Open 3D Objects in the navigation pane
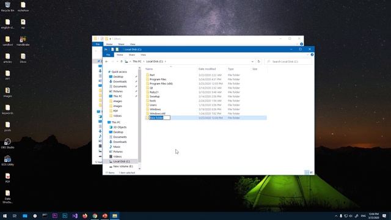Image resolution: width=391 pixels, height=220 pixels. pos(120,127)
